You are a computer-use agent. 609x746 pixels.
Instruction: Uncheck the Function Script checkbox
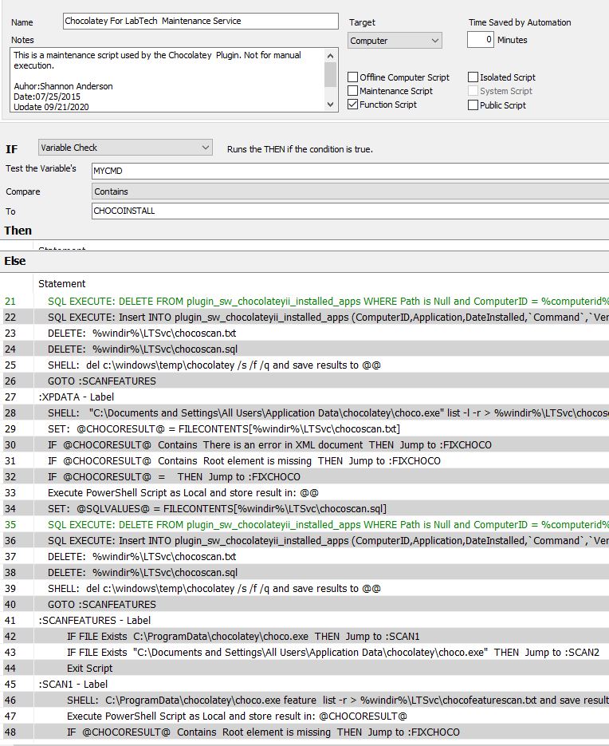(353, 105)
